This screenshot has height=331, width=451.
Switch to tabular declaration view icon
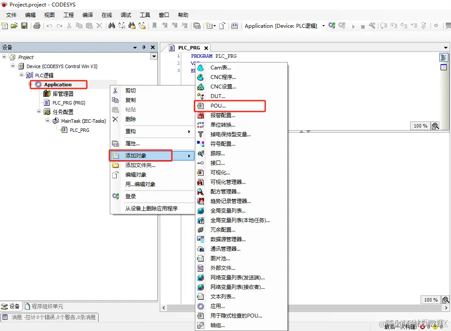click(x=443, y=67)
